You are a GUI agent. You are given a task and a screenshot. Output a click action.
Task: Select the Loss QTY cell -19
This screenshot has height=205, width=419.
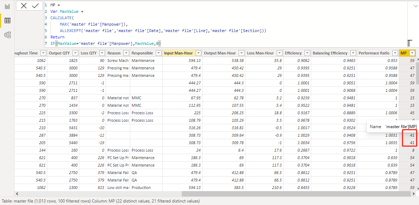point(92,143)
